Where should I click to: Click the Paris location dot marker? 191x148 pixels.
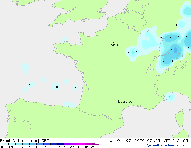pos(114,42)
